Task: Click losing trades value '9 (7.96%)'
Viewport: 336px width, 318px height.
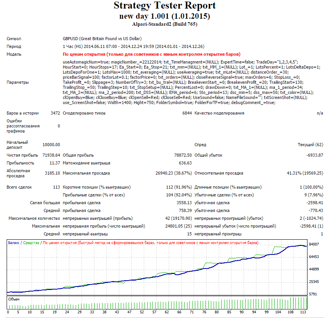Action: tap(314, 195)
